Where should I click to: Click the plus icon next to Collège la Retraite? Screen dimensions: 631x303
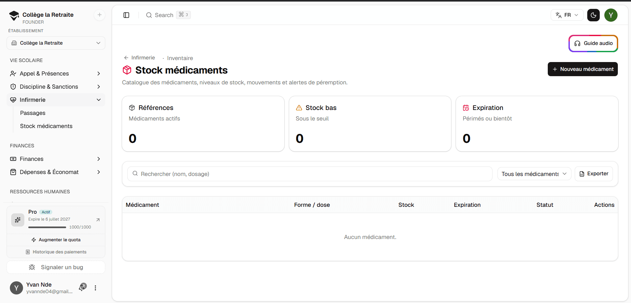pyautogui.click(x=99, y=15)
